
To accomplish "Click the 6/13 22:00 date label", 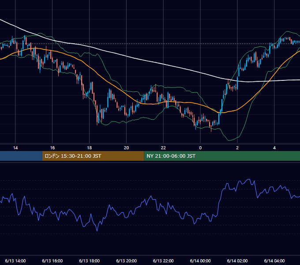I will click(163, 261).
